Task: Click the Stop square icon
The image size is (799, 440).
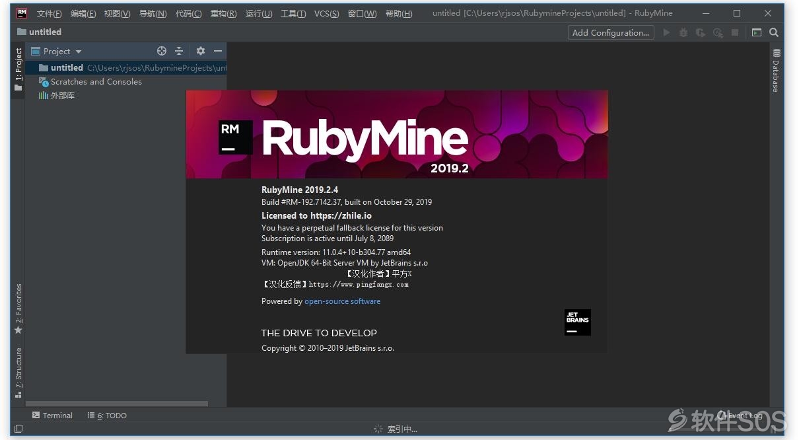Action: [x=735, y=32]
